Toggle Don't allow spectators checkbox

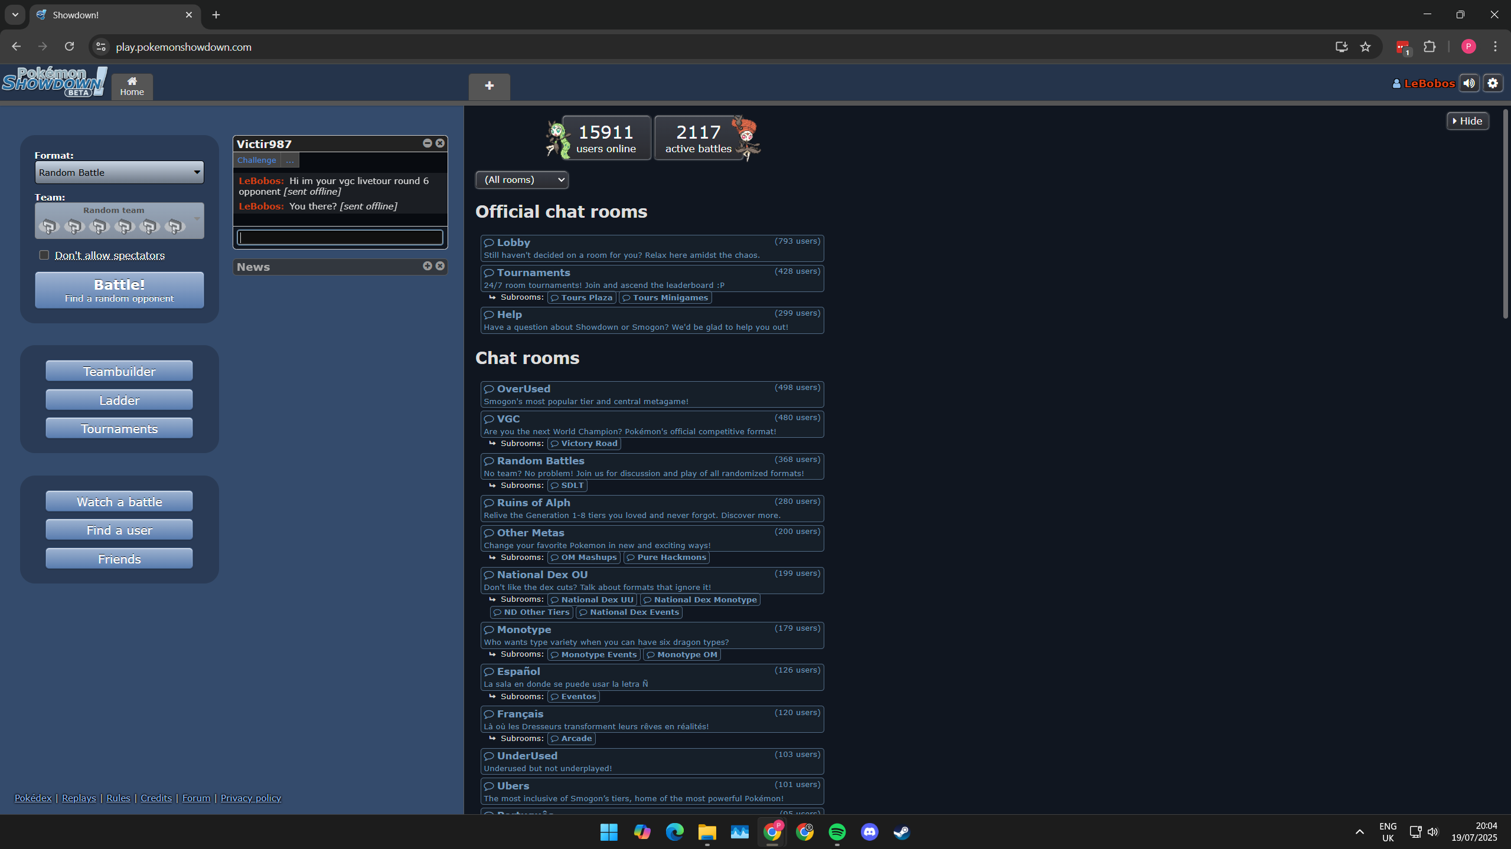pyautogui.click(x=44, y=255)
